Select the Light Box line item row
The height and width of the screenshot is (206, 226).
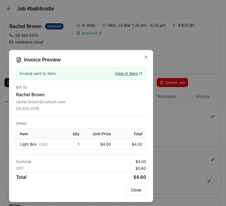click(x=81, y=144)
